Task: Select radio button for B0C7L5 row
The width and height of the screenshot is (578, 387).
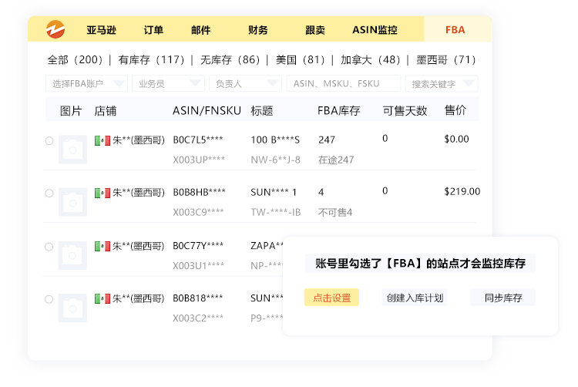Action: pyautogui.click(x=49, y=140)
